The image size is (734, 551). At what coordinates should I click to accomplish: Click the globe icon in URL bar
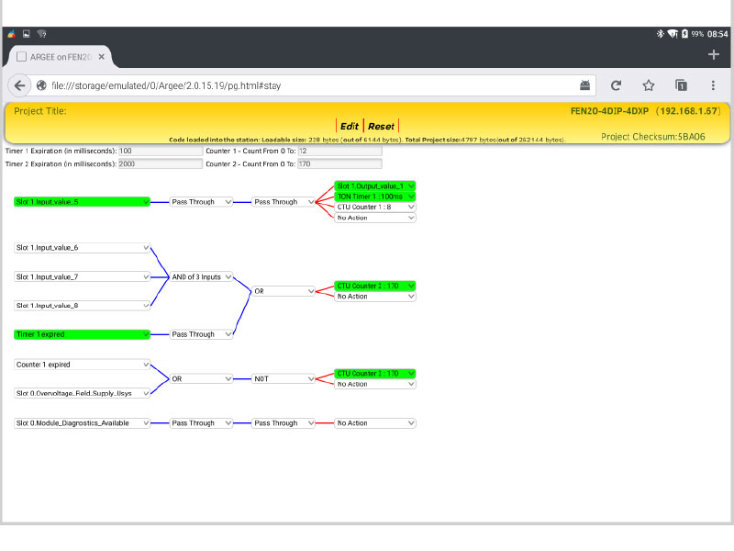41,85
